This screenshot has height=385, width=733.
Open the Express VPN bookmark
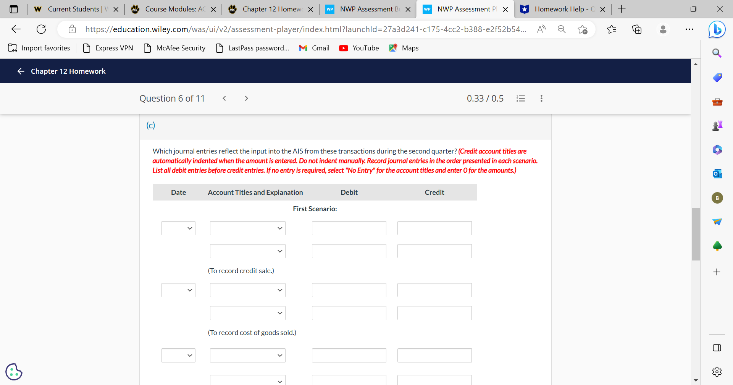click(x=108, y=48)
